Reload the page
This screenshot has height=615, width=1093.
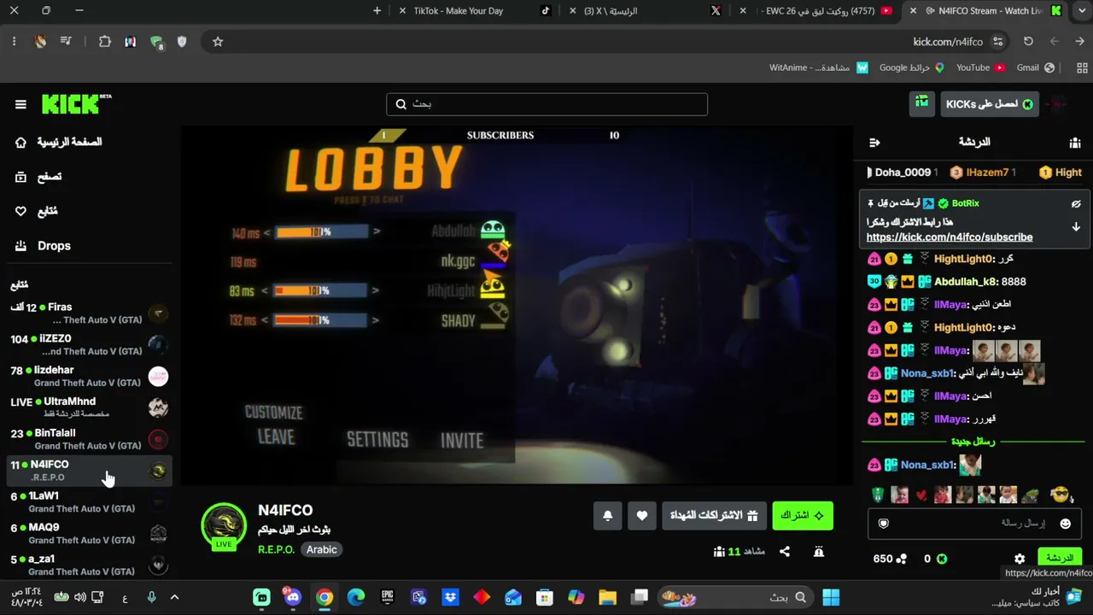coord(1028,42)
